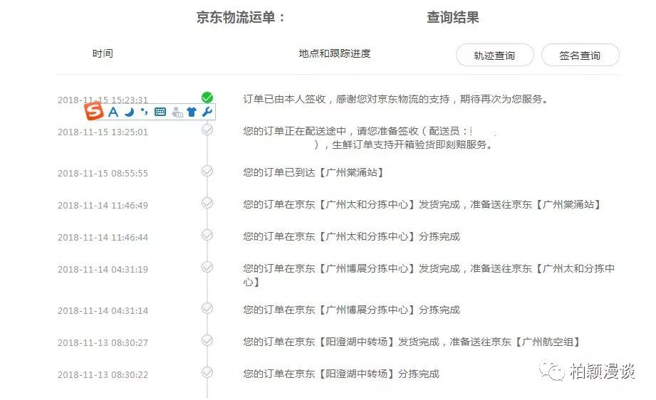This screenshot has height=400, width=656.
Task: Click 阳澄湖中转场 发货完成 status text
Action: (412, 342)
